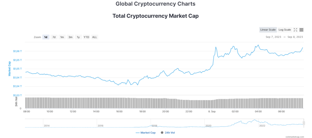Click the Sep 8, 2023 end date
This screenshot has height=138, width=312.
(295, 37)
